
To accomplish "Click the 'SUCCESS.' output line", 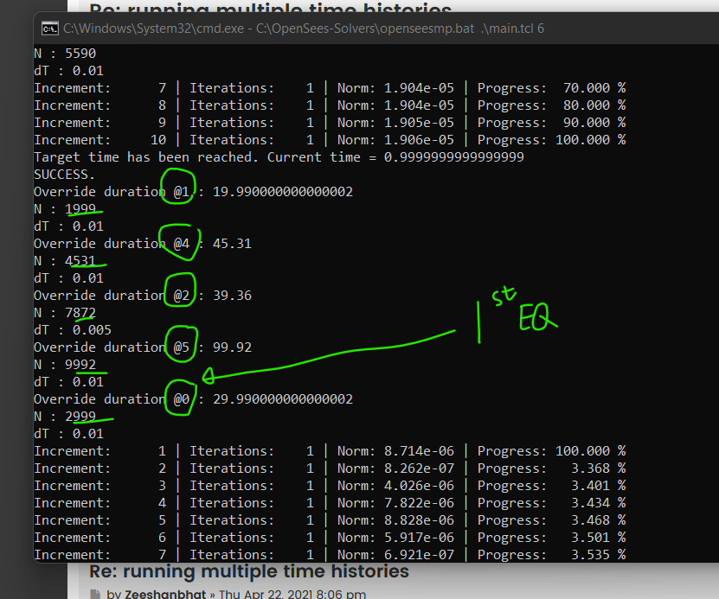I will (64, 175).
